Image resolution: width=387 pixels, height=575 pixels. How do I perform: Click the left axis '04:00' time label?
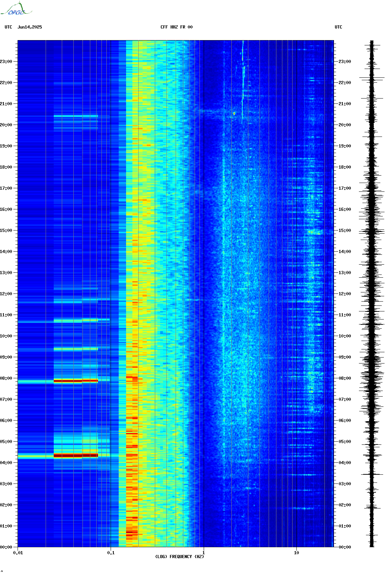click(6, 463)
